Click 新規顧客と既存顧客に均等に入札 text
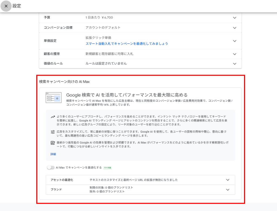Viewport: 277px width, 211px height. pos(109,54)
